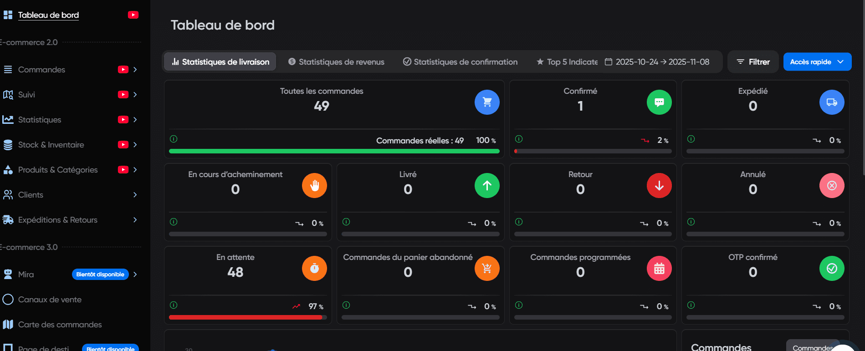This screenshot has width=865, height=351.
Task: Click the YouTube video icon next to Tableau de bord
Action: [x=133, y=15]
